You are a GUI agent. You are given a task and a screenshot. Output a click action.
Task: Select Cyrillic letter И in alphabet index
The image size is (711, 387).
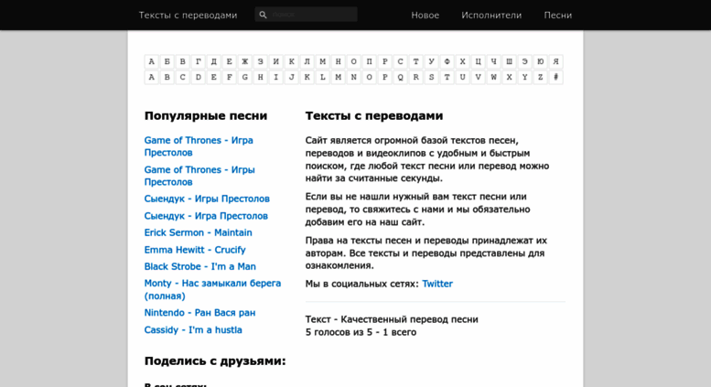tap(275, 61)
